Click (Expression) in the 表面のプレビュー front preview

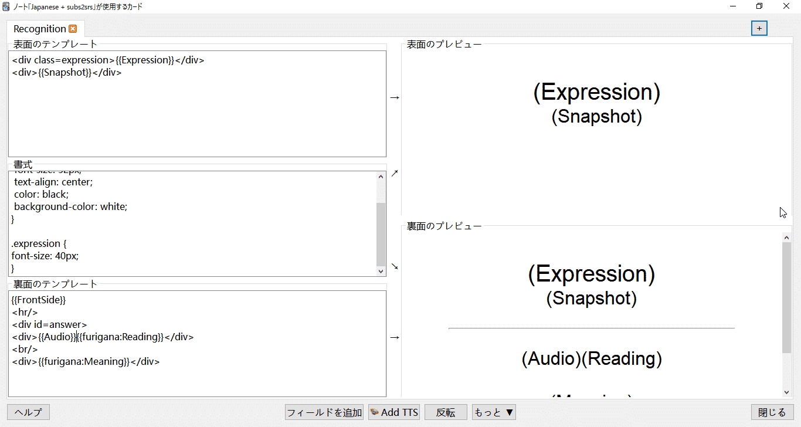click(x=597, y=92)
